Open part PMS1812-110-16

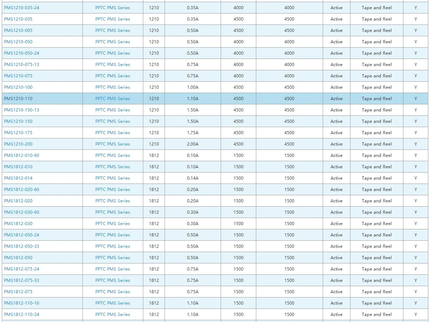(x=22, y=303)
